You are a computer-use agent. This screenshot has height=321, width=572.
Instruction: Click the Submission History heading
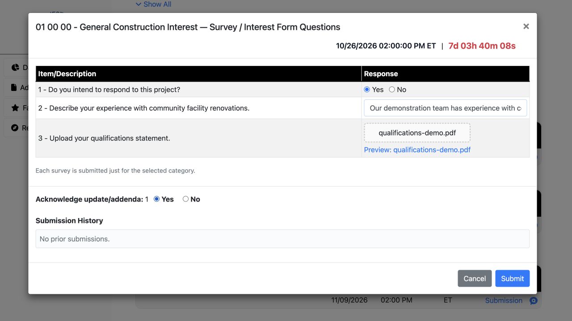69,221
